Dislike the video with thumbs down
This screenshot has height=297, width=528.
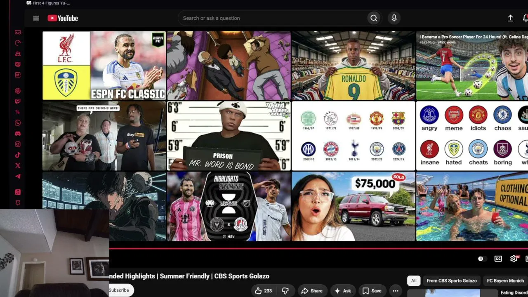click(x=285, y=291)
